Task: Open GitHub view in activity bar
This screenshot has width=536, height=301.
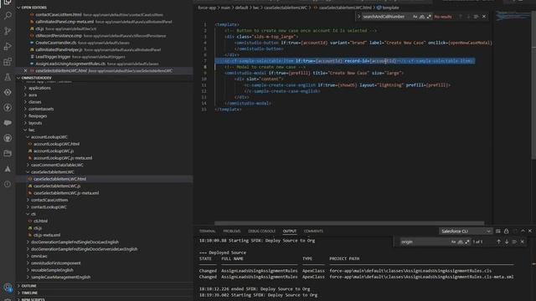Action: 8,138
